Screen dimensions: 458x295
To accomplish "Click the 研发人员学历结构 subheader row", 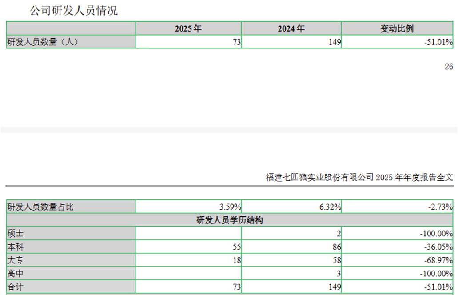I will coord(230,220).
